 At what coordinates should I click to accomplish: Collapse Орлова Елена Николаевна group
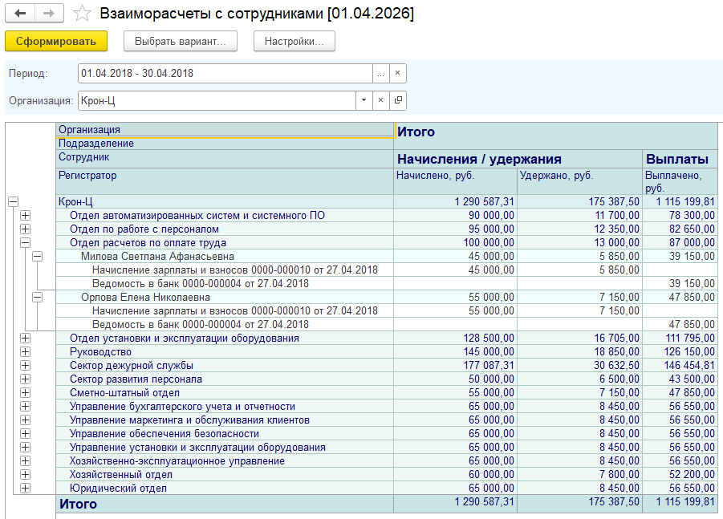(x=38, y=298)
